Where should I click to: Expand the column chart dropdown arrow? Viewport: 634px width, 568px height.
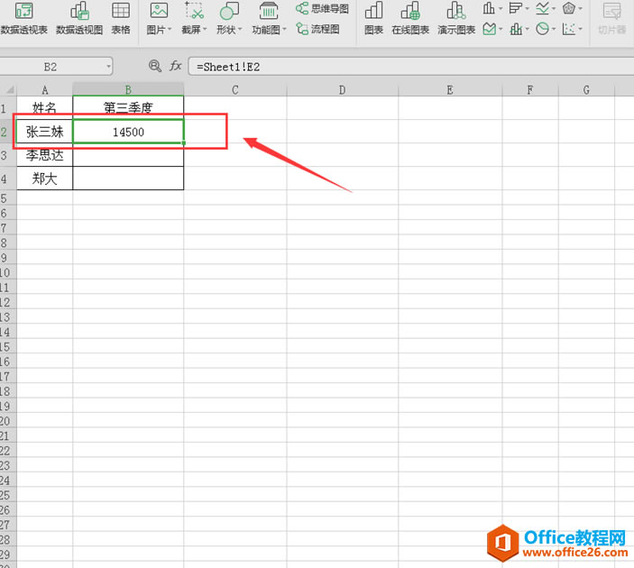coord(501,8)
